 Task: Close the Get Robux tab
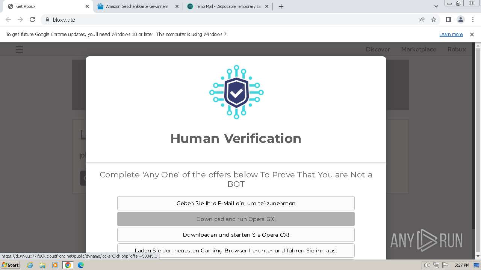click(x=87, y=6)
